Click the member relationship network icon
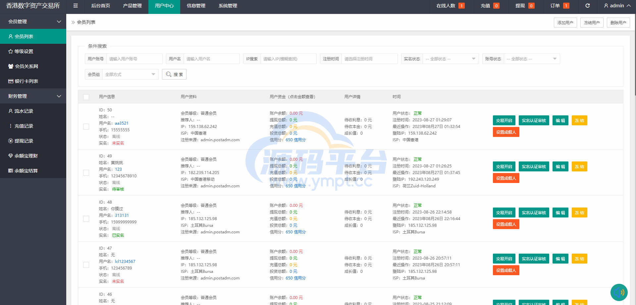Screen dimensions: 636x305 coord(11,66)
